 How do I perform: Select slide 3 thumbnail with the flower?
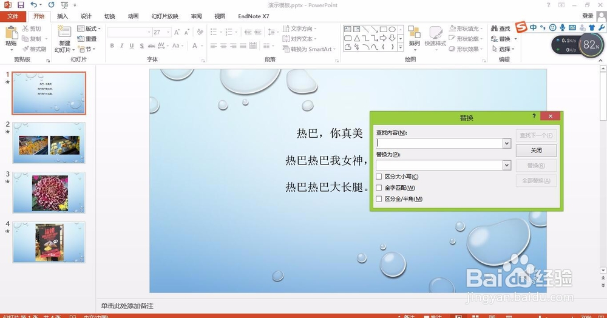click(49, 192)
